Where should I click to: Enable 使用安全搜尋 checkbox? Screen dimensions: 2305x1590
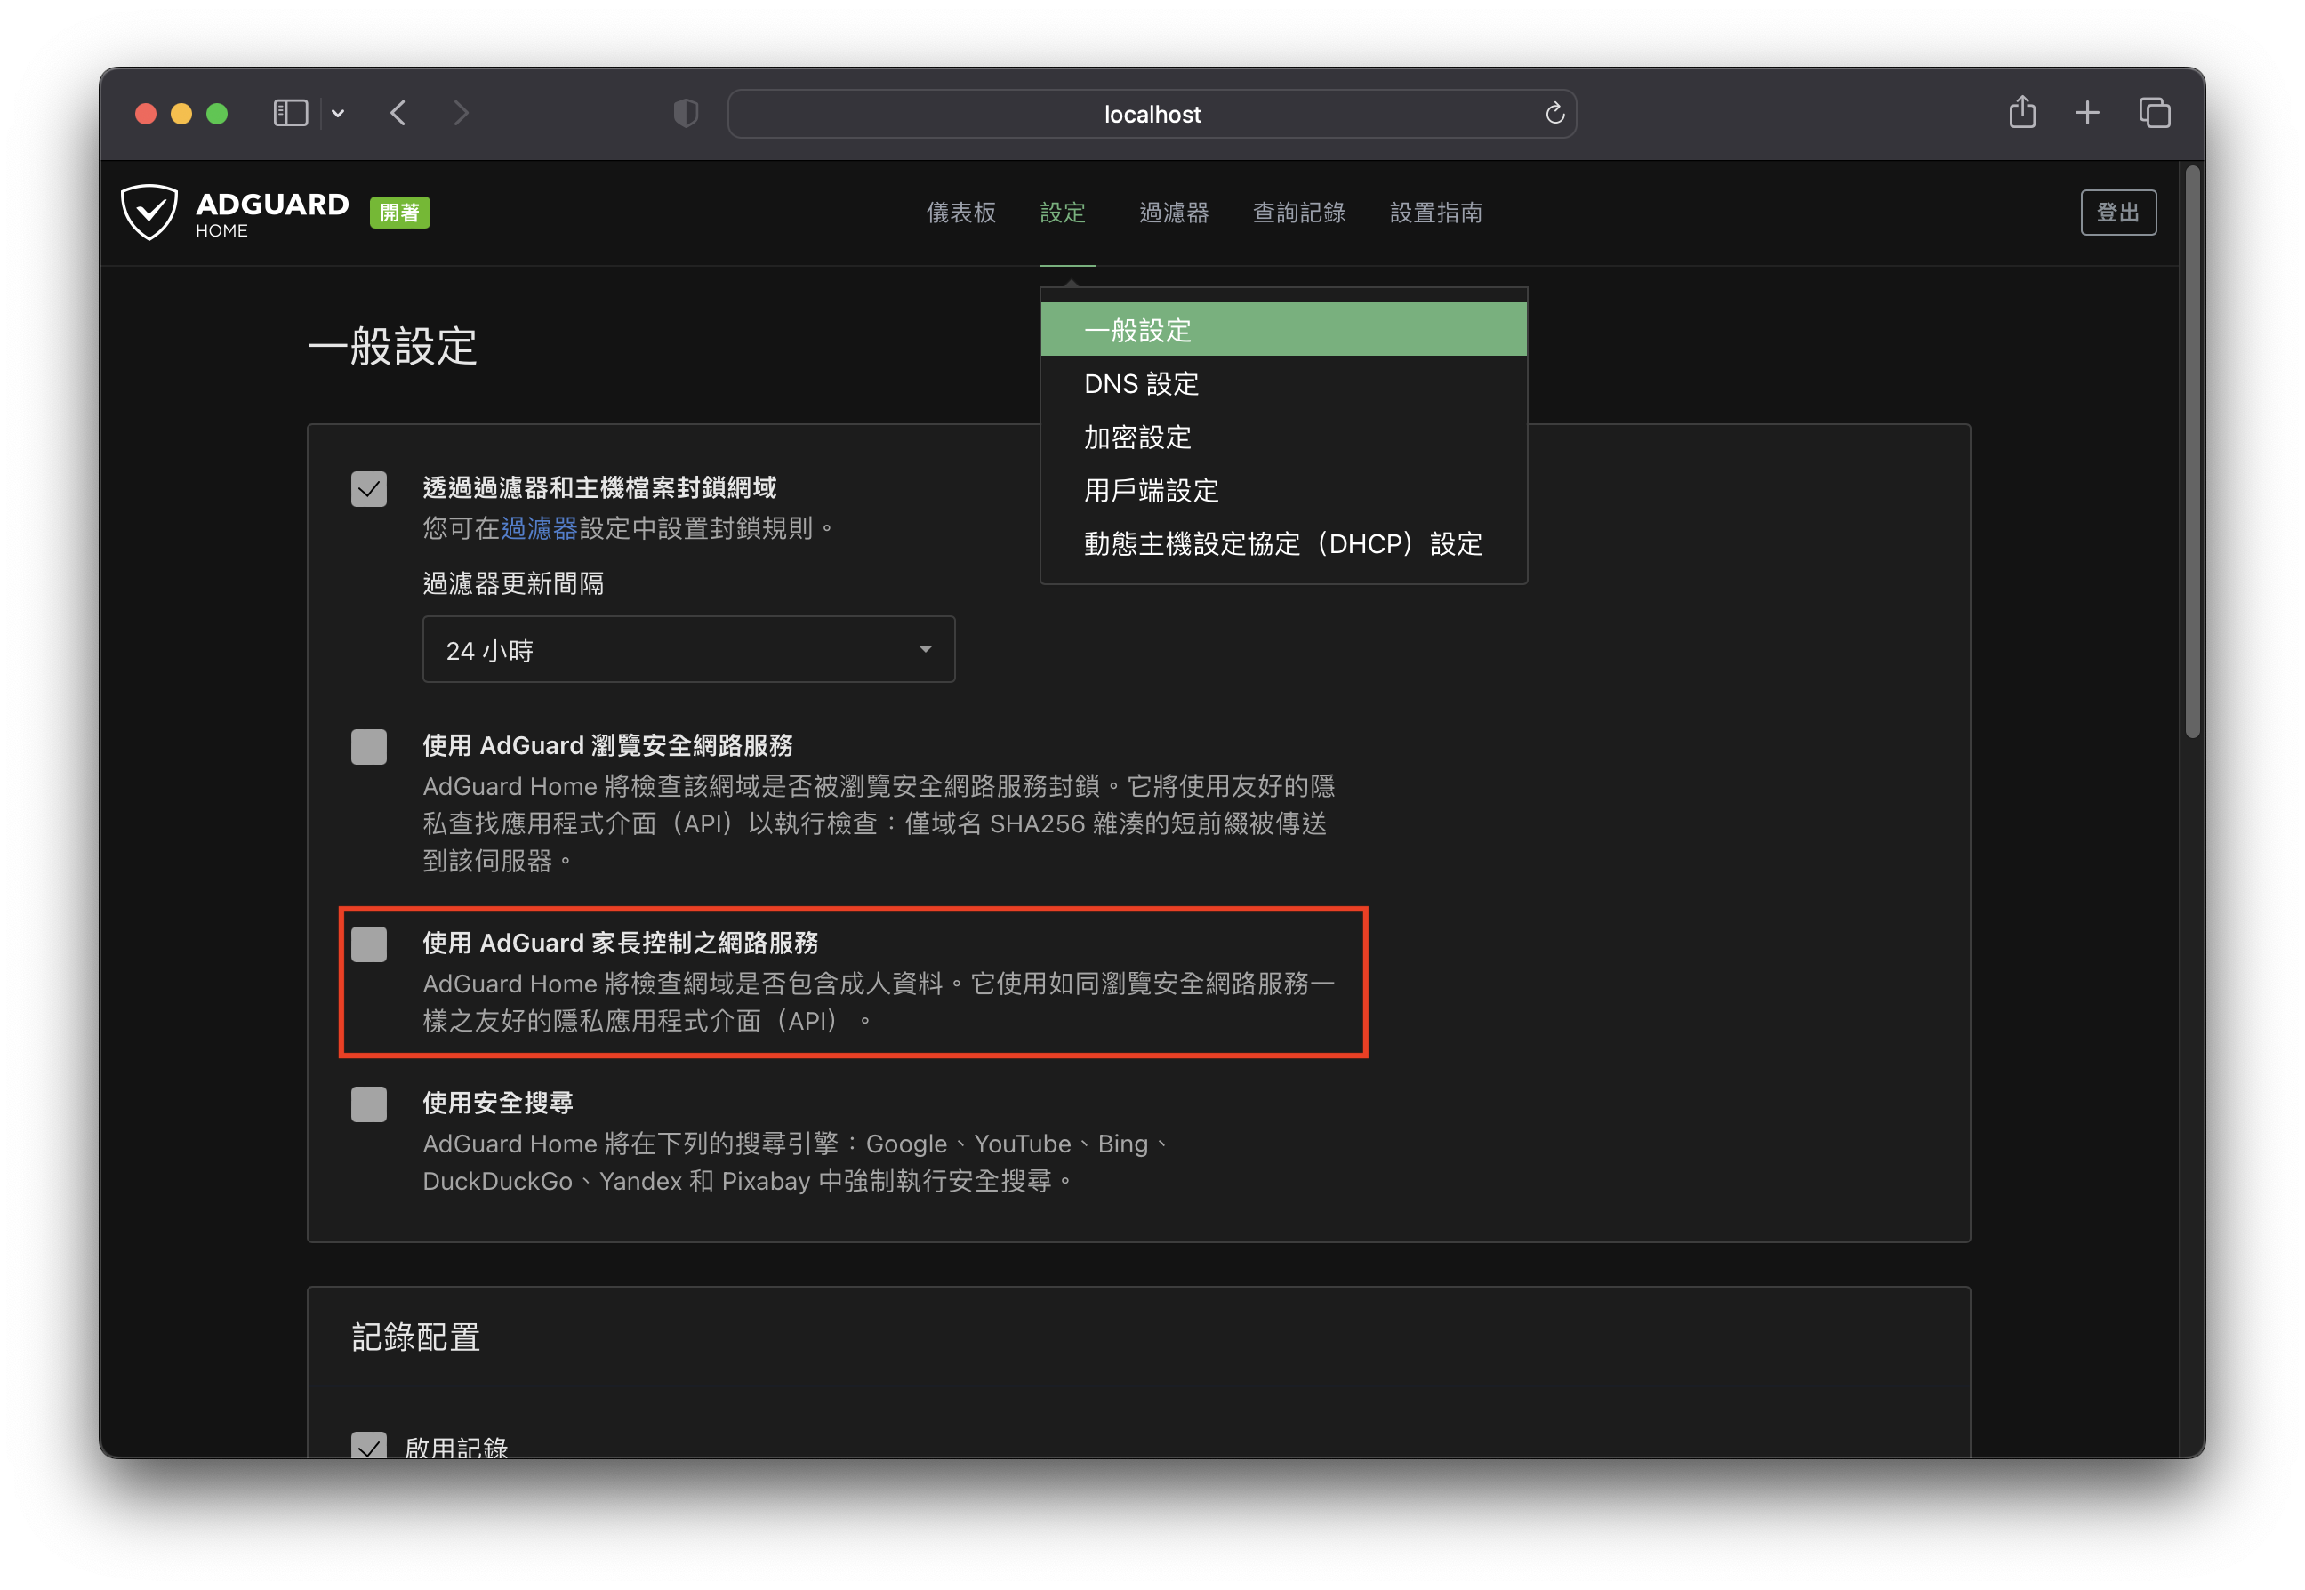[368, 1104]
